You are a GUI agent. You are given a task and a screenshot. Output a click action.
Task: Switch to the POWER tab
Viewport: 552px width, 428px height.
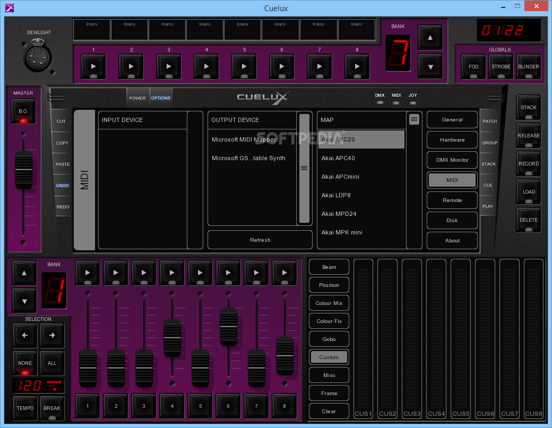(x=137, y=98)
